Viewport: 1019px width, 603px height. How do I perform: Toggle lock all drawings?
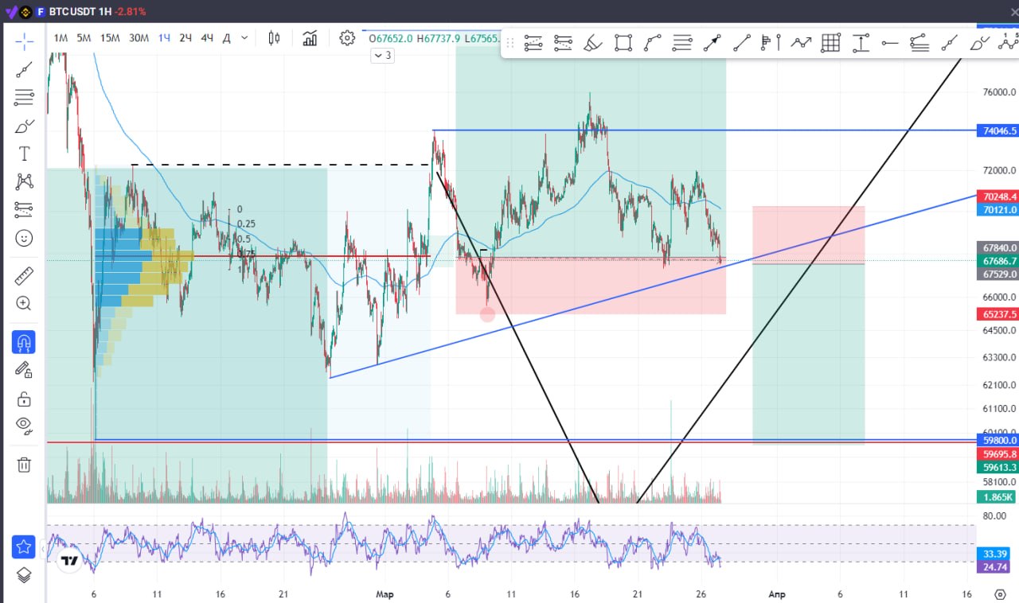[x=24, y=398]
